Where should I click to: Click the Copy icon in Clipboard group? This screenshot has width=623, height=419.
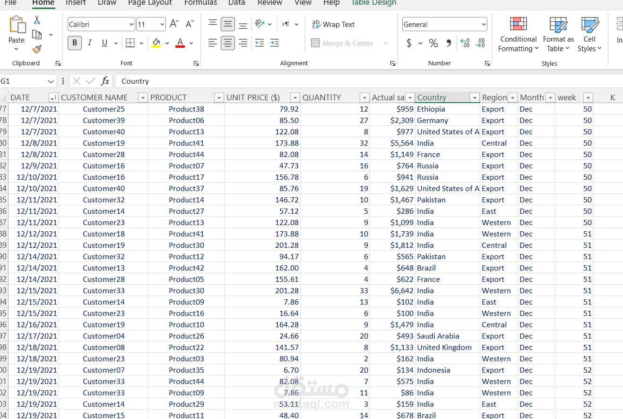click(x=37, y=35)
